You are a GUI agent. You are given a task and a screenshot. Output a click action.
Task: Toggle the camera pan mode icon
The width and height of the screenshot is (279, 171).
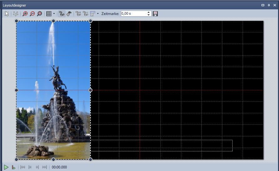[69, 14]
